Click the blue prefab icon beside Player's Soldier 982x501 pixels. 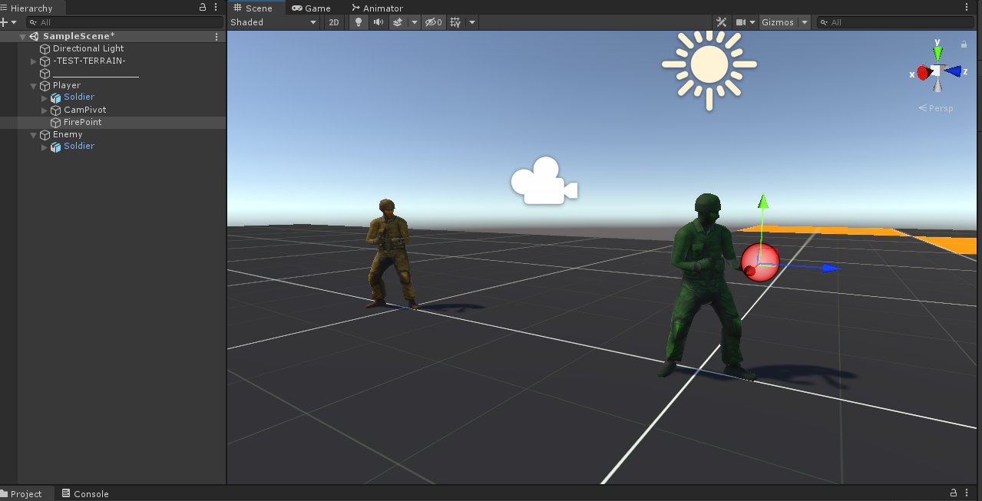[x=55, y=97]
